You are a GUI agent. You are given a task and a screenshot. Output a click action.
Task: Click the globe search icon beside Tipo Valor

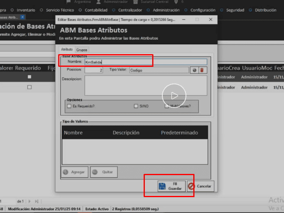click(194, 70)
